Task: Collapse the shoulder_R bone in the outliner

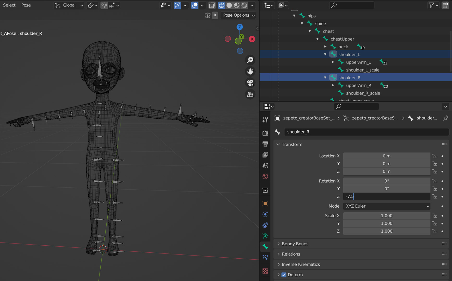Action: 325,77
